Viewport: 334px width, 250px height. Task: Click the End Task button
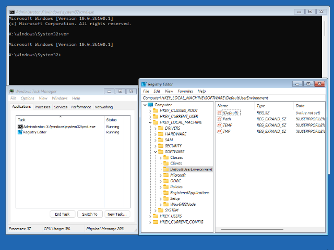63,214
